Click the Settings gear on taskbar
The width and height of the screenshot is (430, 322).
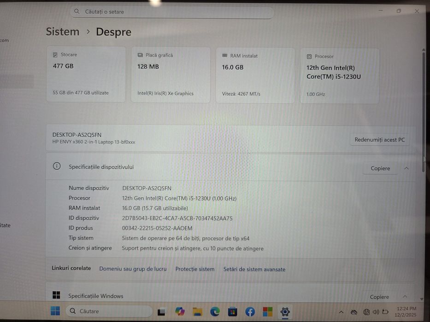(285, 311)
